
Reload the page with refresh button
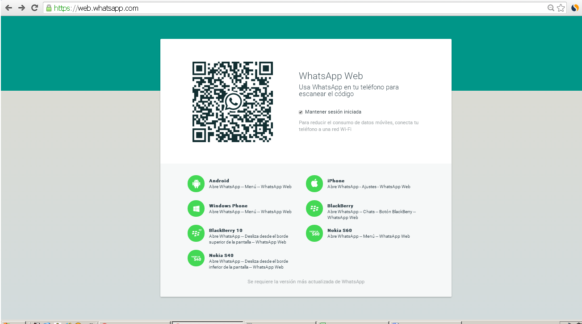(34, 8)
